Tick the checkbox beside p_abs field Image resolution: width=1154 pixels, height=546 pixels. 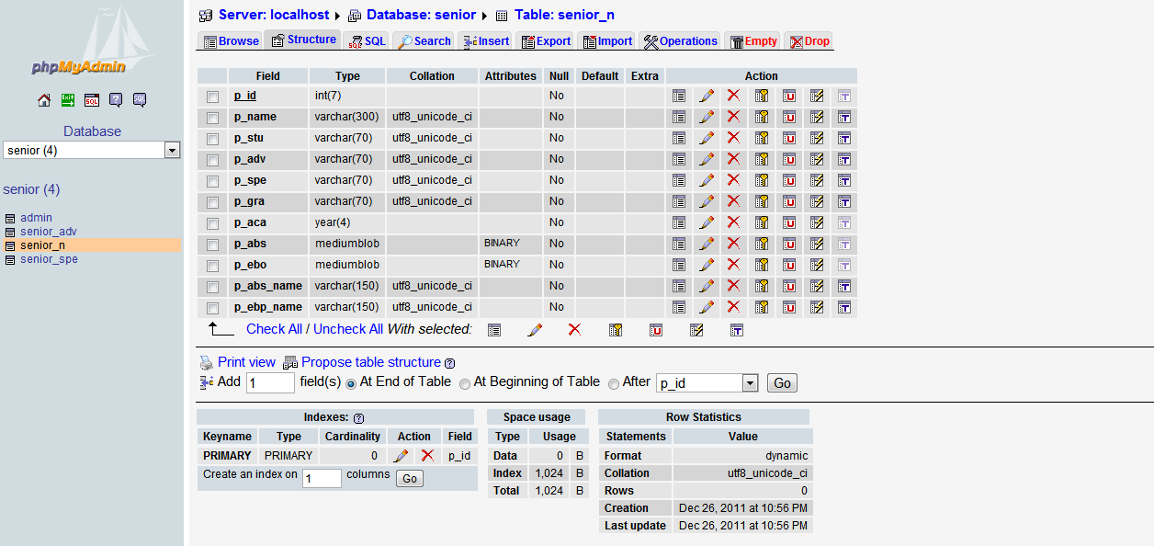coord(213,245)
